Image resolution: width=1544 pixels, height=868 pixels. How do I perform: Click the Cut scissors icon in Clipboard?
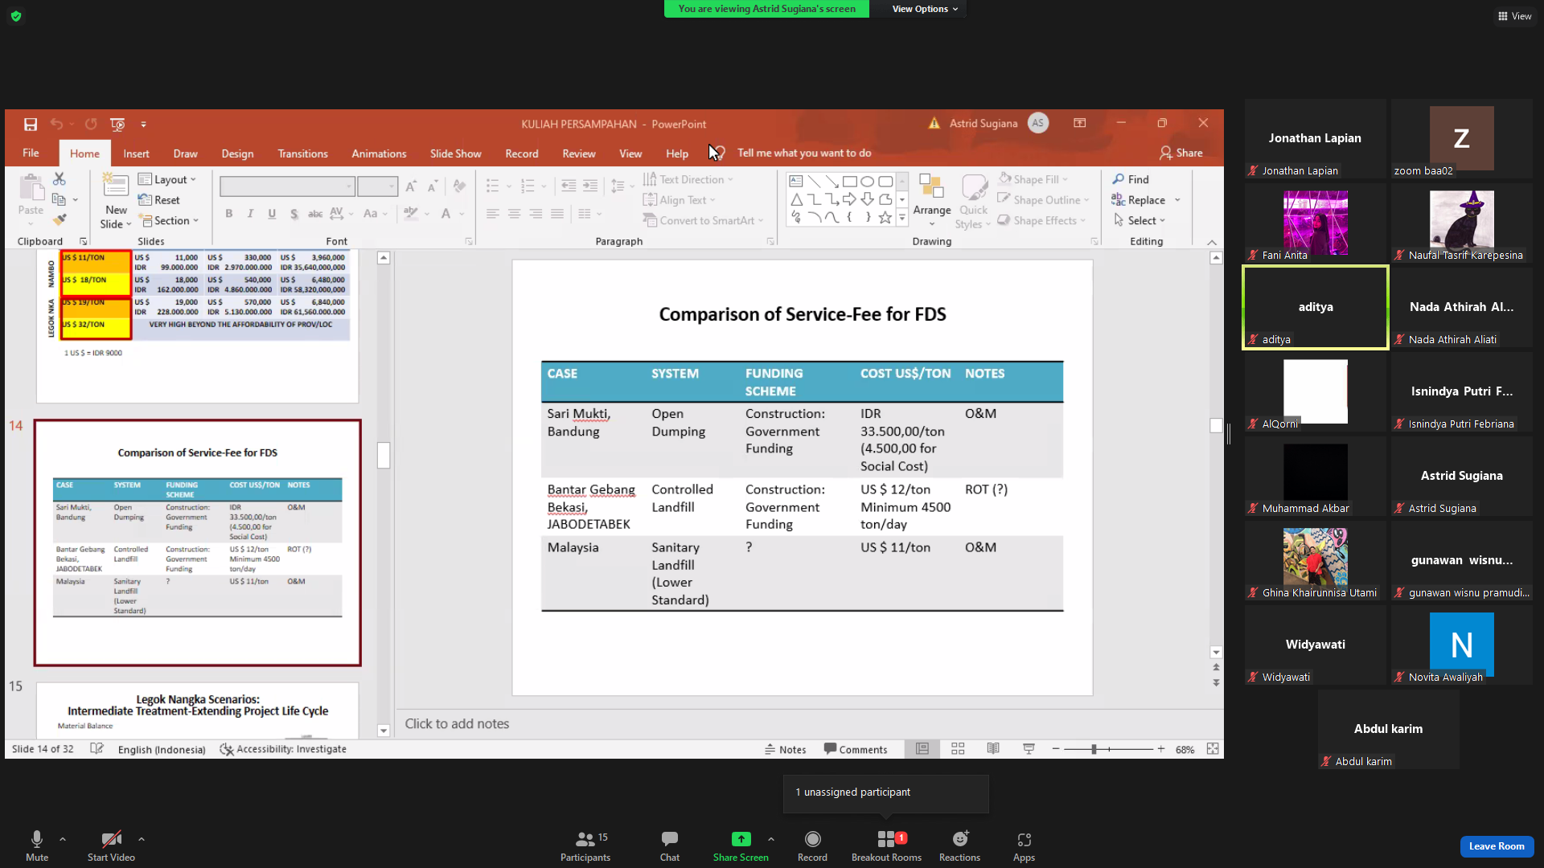click(x=59, y=178)
